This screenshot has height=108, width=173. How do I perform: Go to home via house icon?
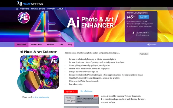(x=17, y=9)
